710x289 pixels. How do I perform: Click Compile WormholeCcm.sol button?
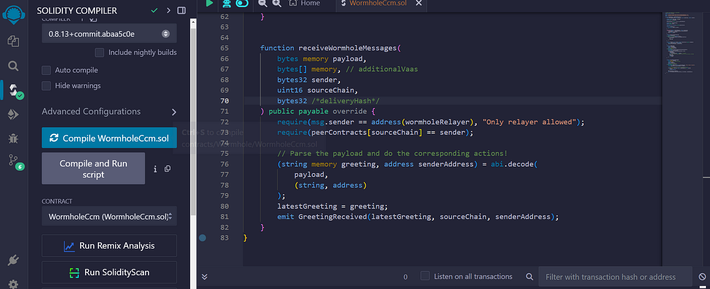click(109, 138)
